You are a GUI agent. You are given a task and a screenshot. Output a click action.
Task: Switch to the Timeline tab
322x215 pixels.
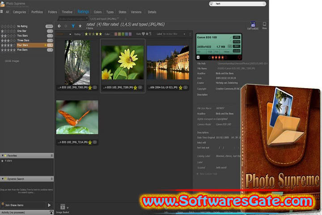pos(67,12)
